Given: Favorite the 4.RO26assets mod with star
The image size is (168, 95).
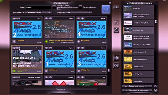Looking at the screenshot, I should coord(78,18).
